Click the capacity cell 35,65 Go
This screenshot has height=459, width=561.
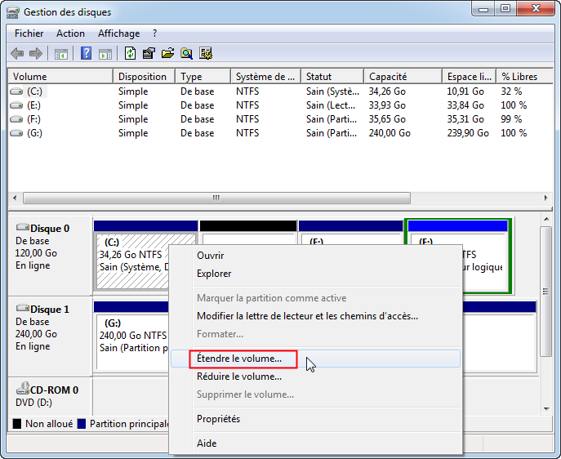pos(387,119)
